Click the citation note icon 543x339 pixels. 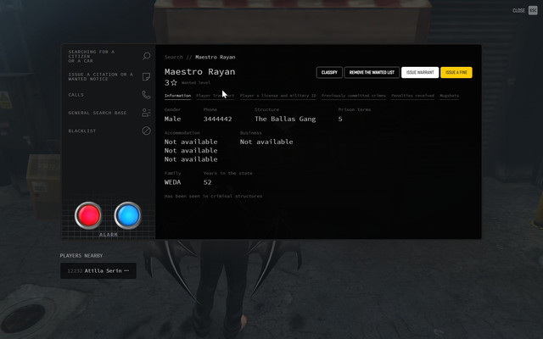[147, 76]
